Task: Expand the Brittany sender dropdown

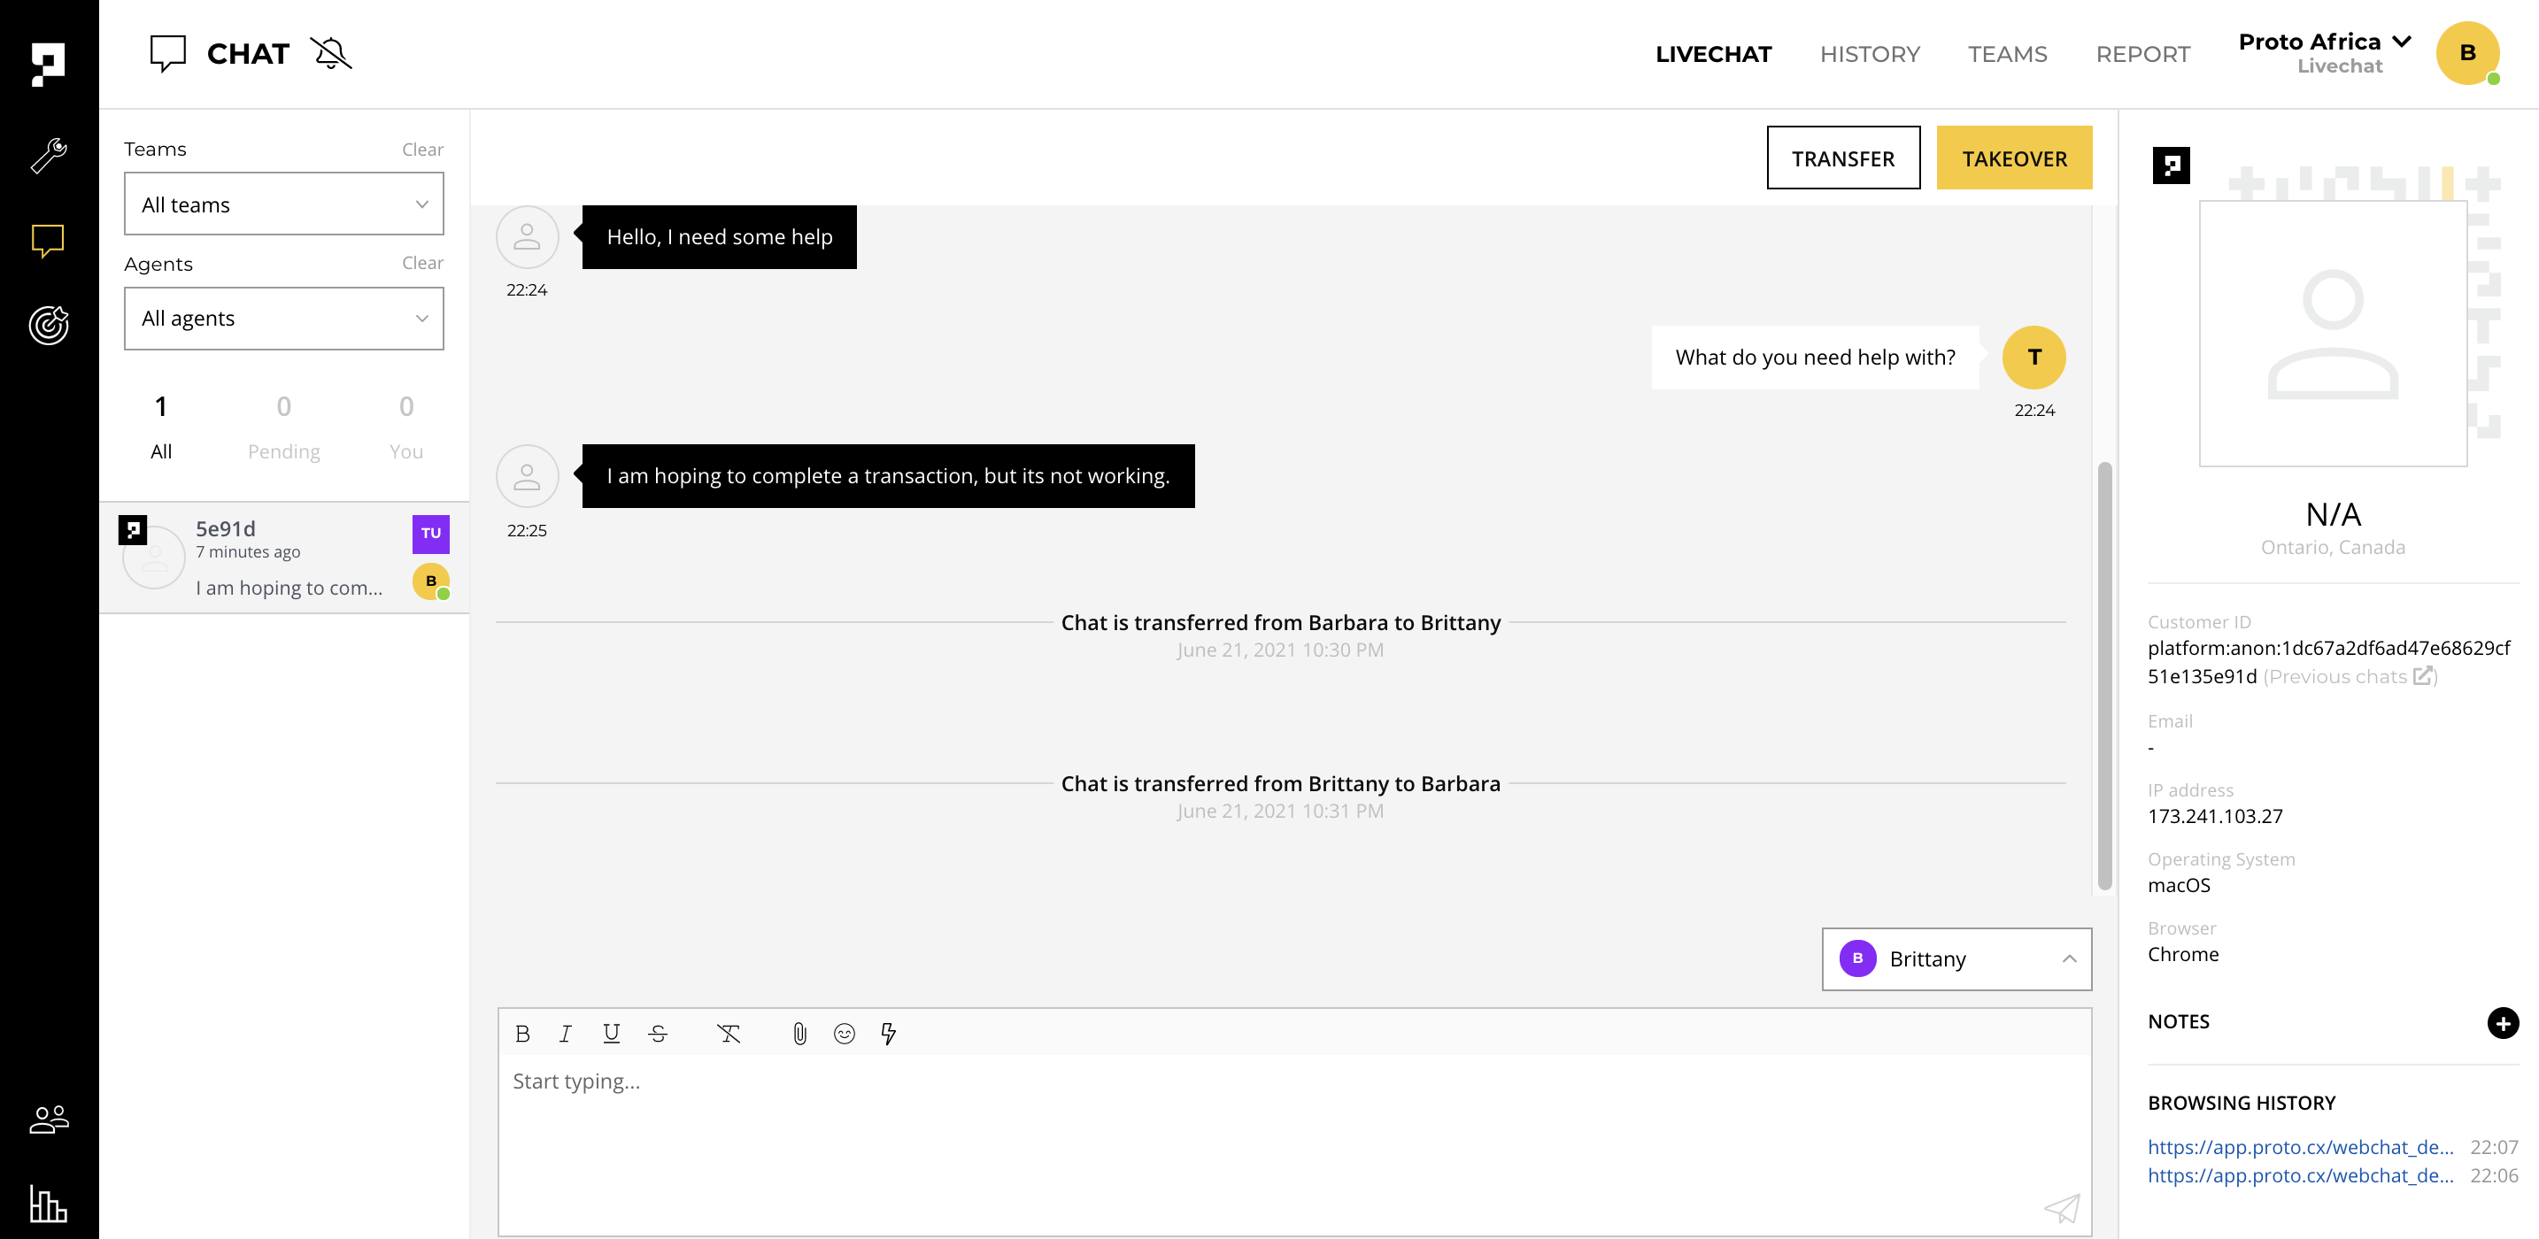Action: point(1956,959)
